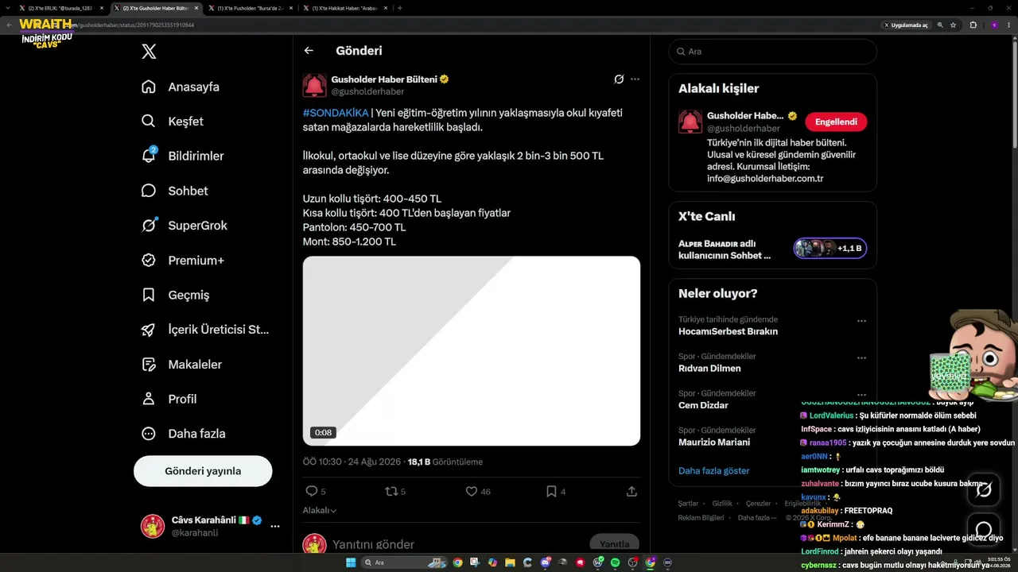Open Discord from the taskbar
This screenshot has width=1018, height=572.
pos(546,562)
